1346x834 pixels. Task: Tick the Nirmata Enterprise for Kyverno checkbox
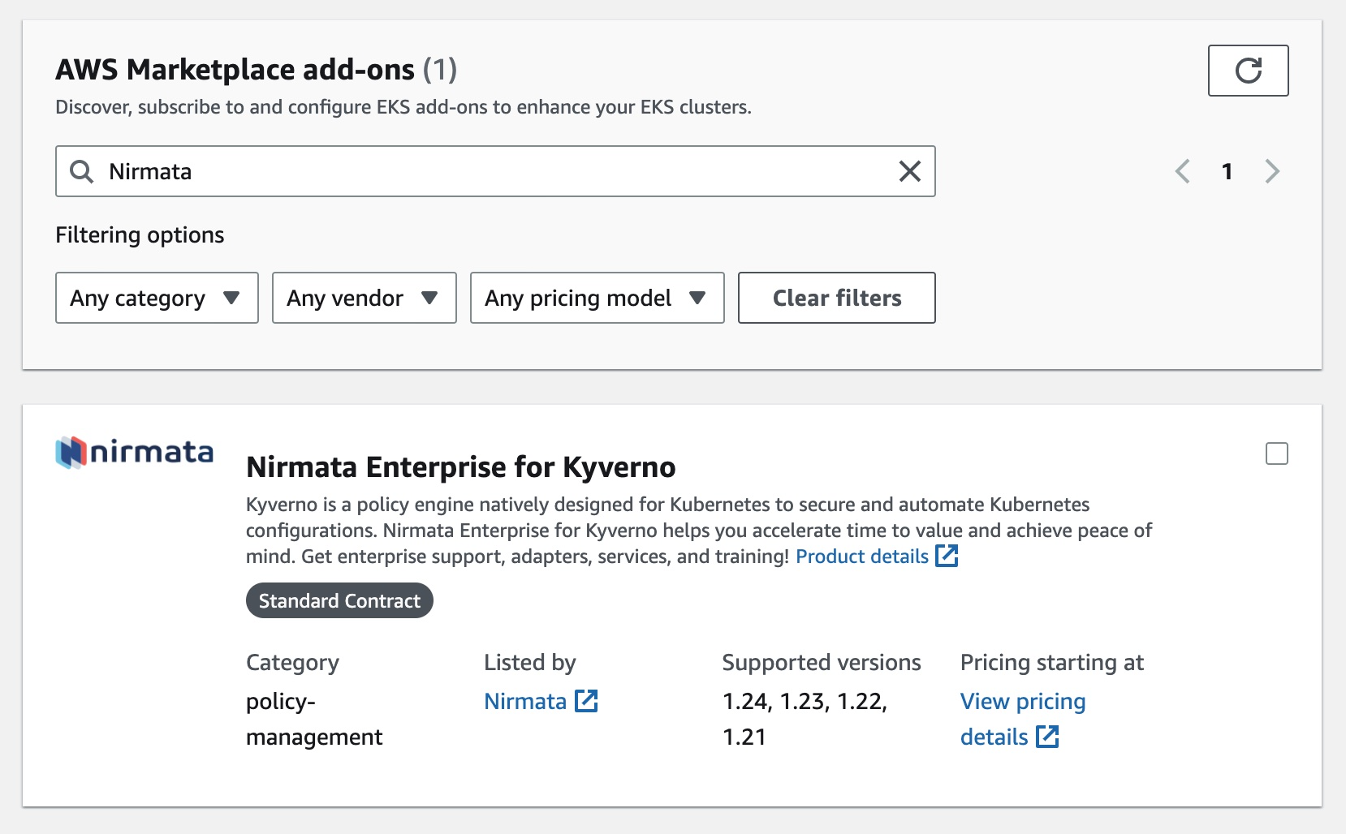(x=1277, y=454)
